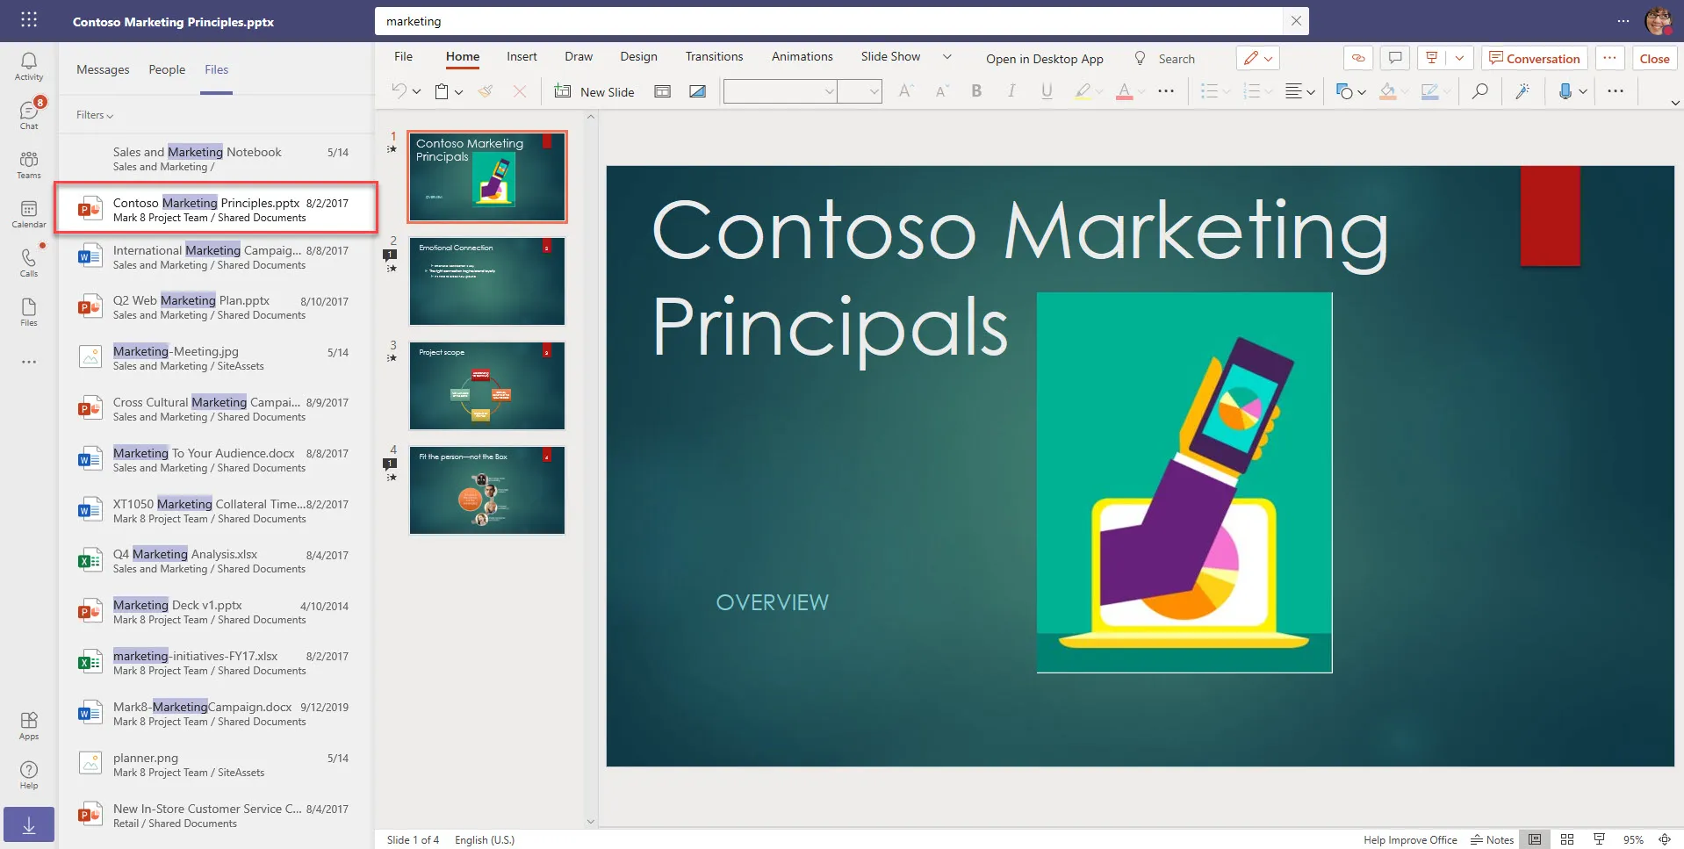Open Calls in the Teams sidebar
The height and width of the screenshot is (849, 1684).
[x=29, y=263]
